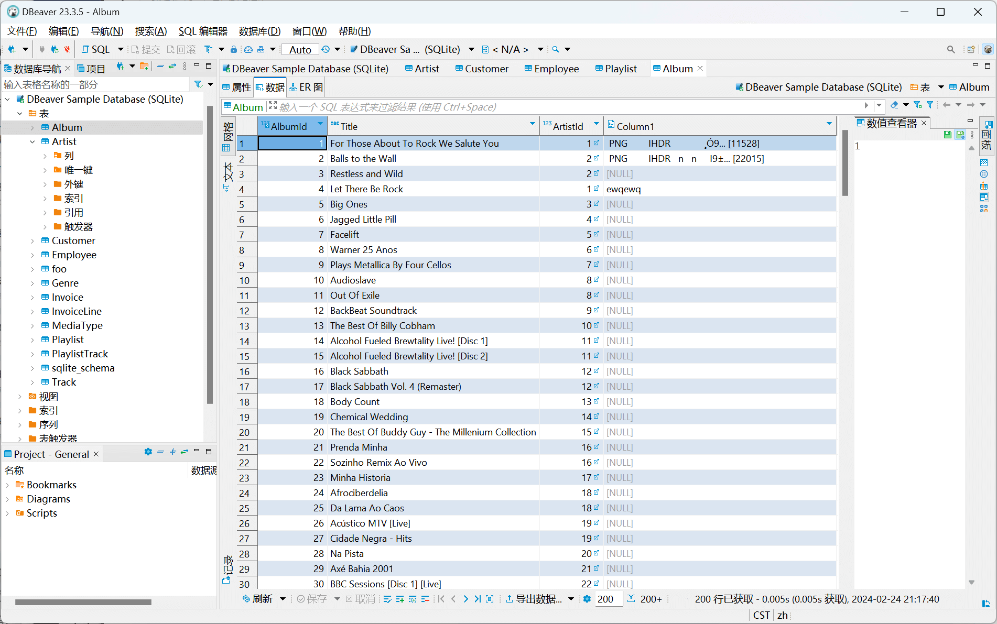Click the 导出数据 export button
Screen dimensions: 997x624
coord(534,599)
